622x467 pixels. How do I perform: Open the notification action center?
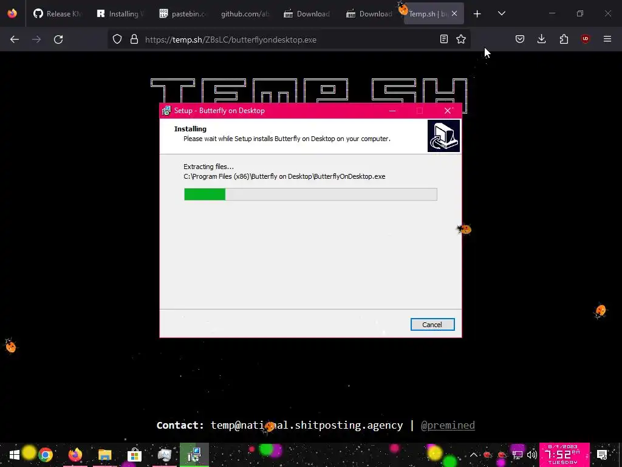[602, 455]
